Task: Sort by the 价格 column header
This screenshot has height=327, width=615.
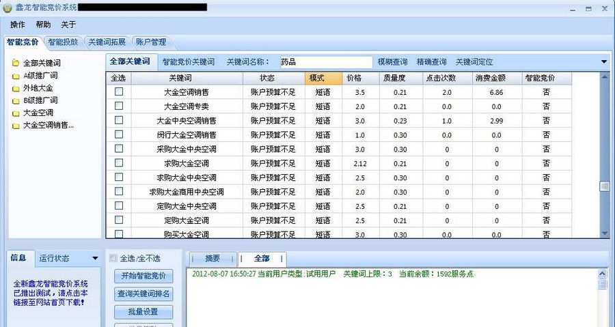Action: tap(361, 79)
